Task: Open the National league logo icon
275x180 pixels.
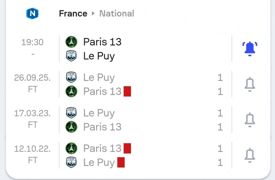Action: (32, 13)
